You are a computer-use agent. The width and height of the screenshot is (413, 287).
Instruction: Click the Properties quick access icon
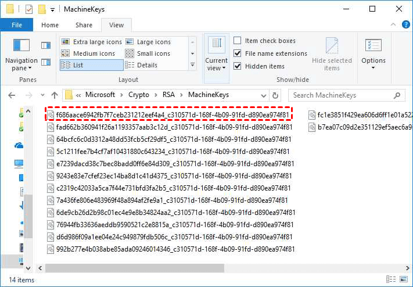(29, 9)
